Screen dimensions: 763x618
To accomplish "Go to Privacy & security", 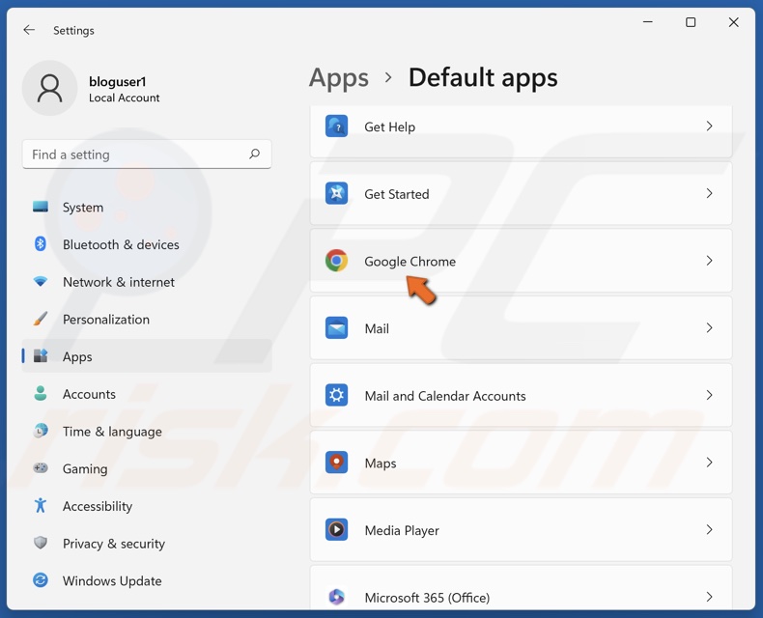I will [x=147, y=543].
